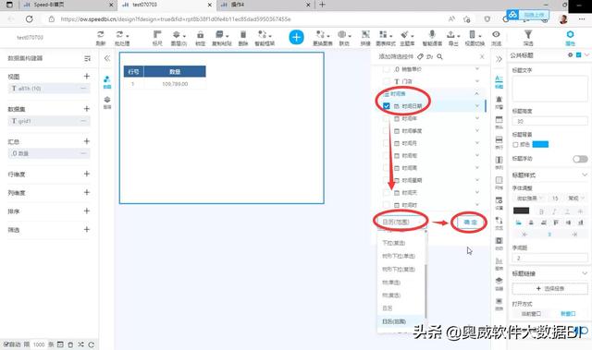Open the 联动 linkage tool
The height and width of the screenshot is (350, 592).
coord(344,38)
